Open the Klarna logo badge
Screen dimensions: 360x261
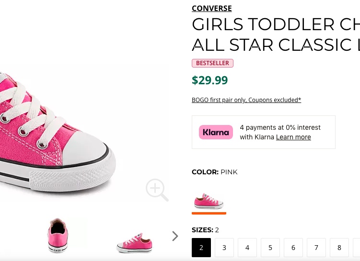(216, 132)
